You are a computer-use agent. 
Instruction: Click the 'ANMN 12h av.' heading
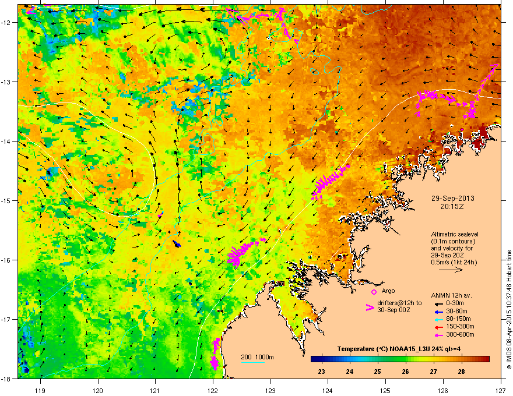(451, 296)
